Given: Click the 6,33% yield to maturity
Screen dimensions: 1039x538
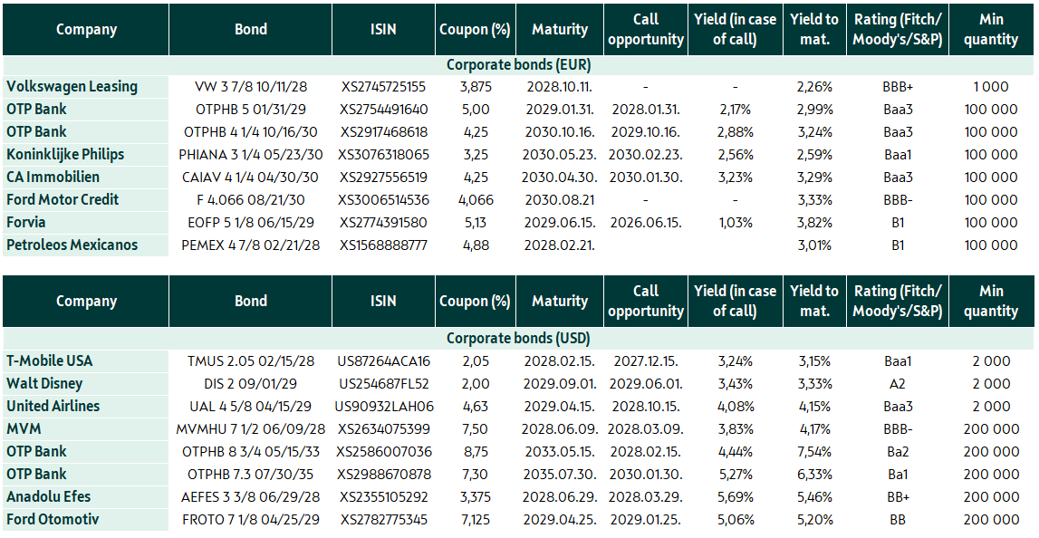Looking at the screenshot, I should pos(814,474).
